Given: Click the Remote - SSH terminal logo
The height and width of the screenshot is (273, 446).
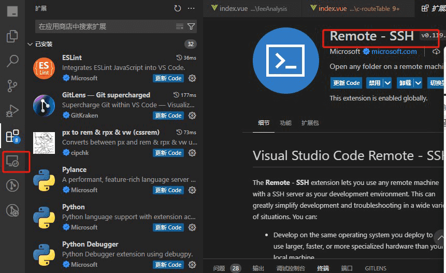Looking at the screenshot, I should point(285,61).
